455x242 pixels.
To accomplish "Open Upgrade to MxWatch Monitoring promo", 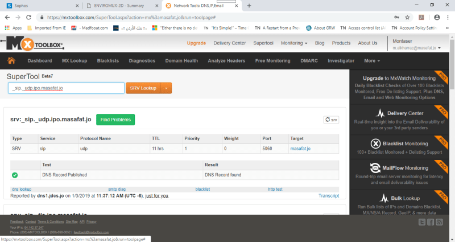I will click(x=399, y=88).
